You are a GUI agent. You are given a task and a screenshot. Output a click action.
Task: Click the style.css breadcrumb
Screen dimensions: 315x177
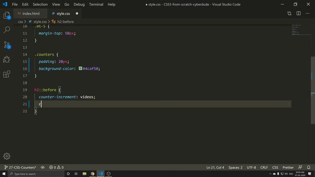tap(40, 22)
